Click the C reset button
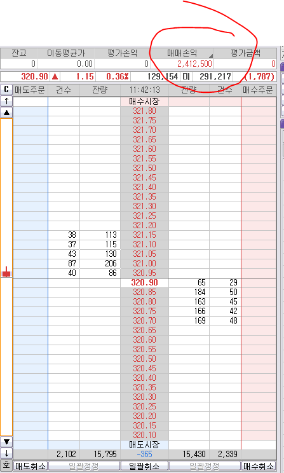The height and width of the screenshot is (473, 284). 6,90
